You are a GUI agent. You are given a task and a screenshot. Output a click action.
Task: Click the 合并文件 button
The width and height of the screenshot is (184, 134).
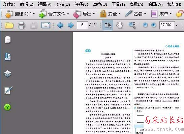coord(52,14)
